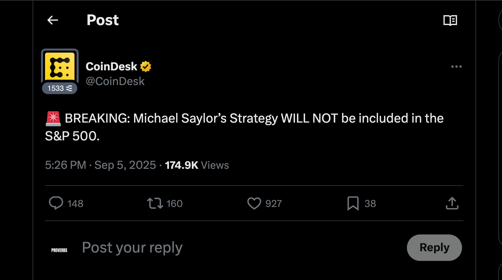The image size is (502, 280).
Task: Open the CoinDesk profile picture
Action: coord(60,67)
